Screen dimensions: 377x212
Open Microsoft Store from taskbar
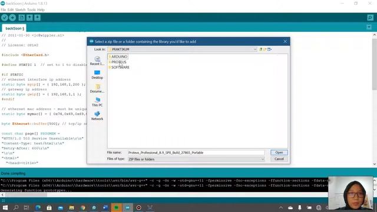click(x=49, y=207)
